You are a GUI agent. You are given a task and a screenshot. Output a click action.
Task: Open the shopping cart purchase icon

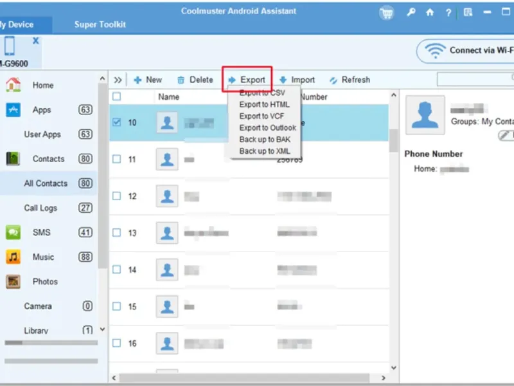pos(387,13)
